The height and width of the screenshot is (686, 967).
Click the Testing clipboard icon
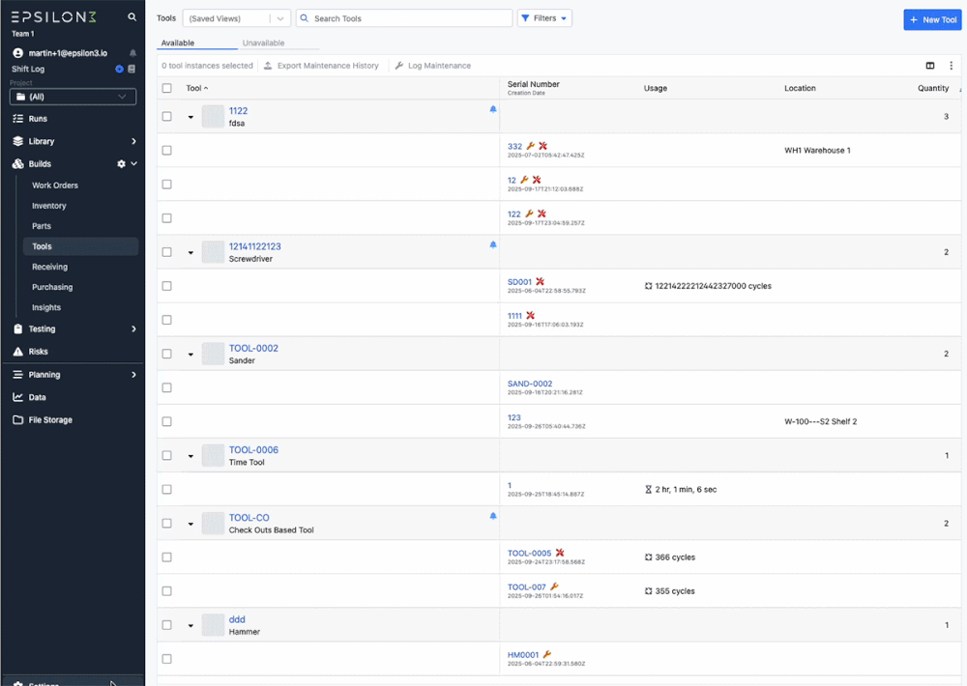point(17,329)
